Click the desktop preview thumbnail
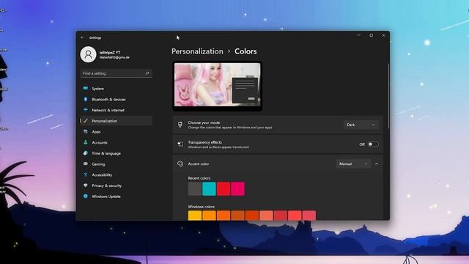The width and height of the screenshot is (469, 264). click(x=218, y=86)
